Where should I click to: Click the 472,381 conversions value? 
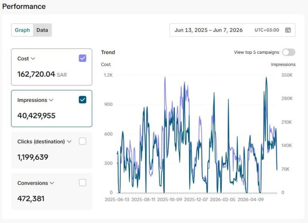coord(31,199)
